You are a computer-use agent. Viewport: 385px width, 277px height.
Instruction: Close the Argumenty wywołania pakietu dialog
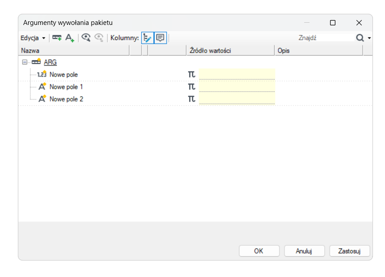coord(359,23)
